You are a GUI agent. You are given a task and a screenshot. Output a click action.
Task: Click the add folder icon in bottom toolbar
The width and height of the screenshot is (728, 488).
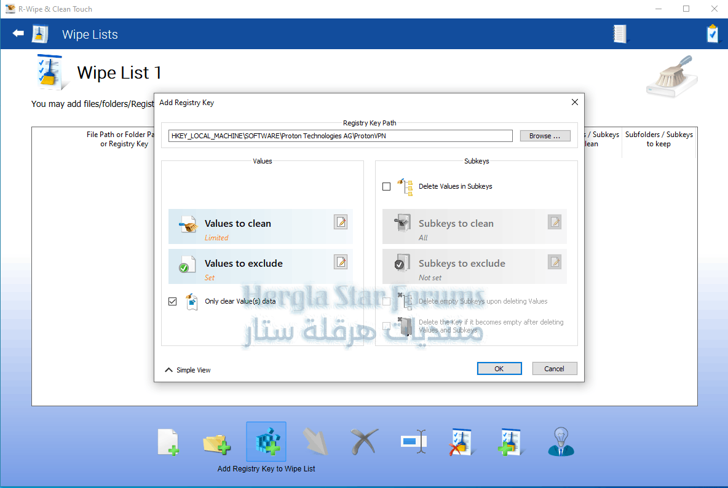click(216, 442)
